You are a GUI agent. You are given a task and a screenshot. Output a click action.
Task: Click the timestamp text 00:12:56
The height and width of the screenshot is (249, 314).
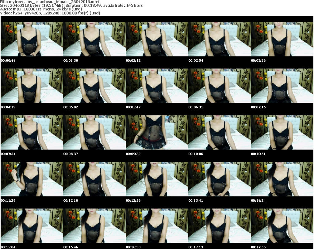tap(133, 200)
